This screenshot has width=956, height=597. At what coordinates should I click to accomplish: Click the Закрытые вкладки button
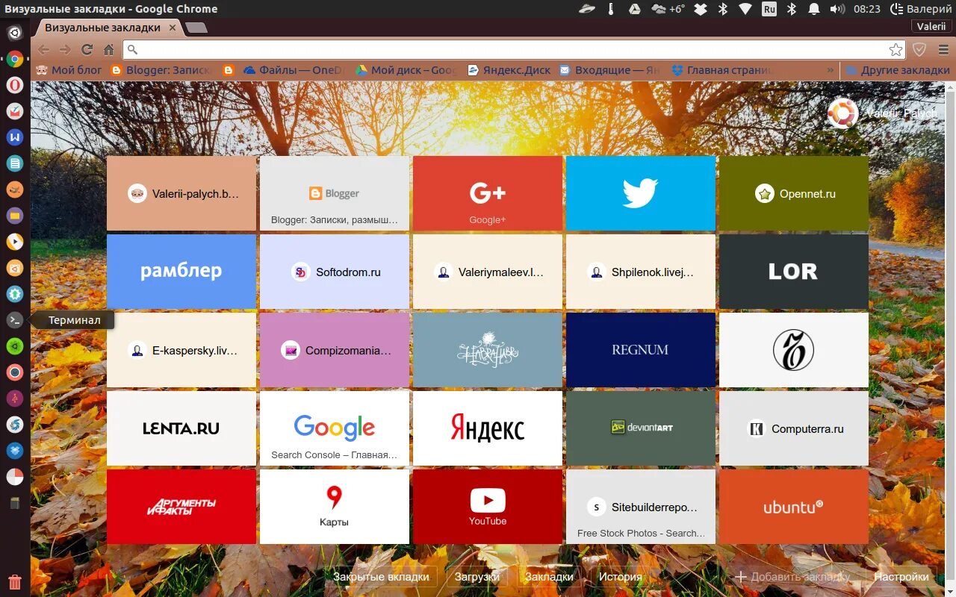coord(381,577)
